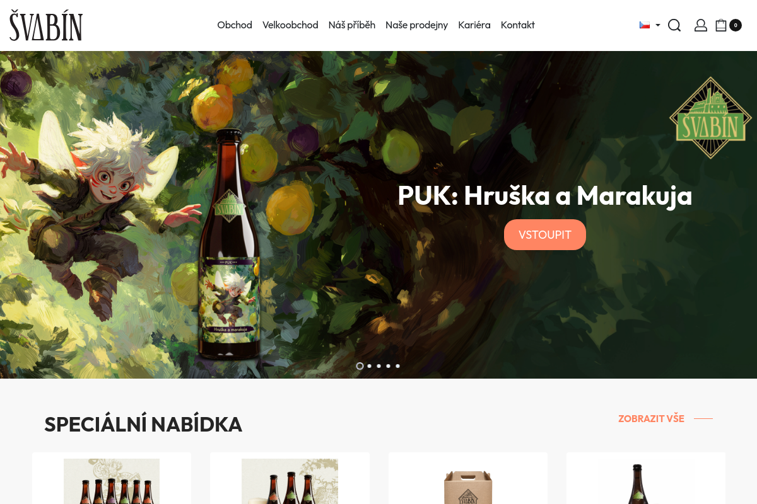Follow the ZOBRAZIT VŠE link

click(651, 418)
